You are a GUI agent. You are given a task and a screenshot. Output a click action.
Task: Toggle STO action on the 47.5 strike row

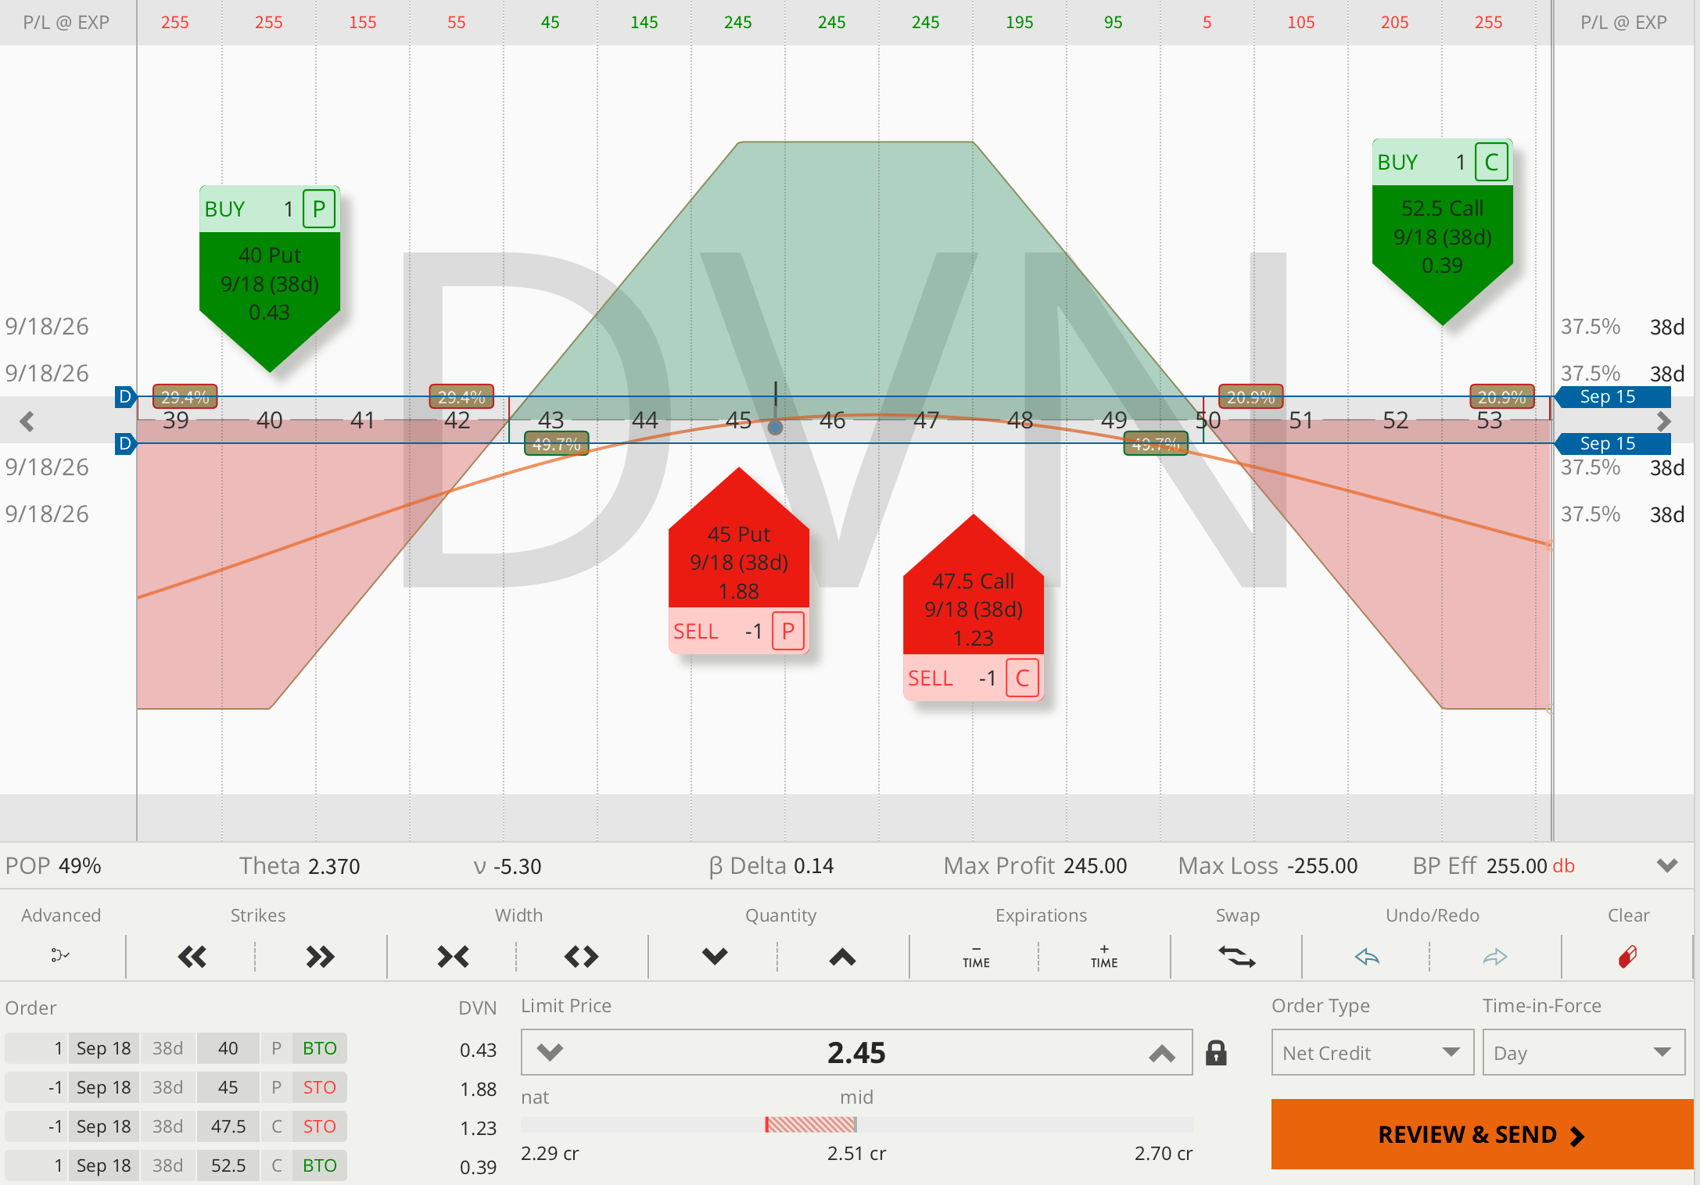pos(320,1126)
